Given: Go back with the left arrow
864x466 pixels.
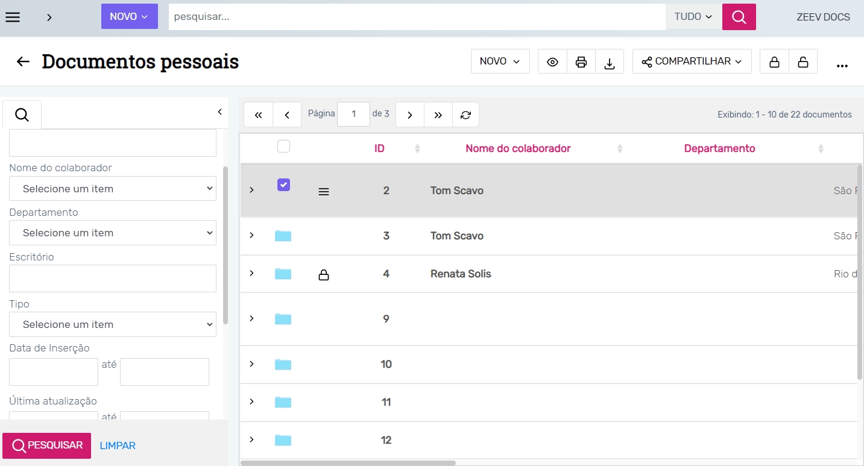Looking at the screenshot, I should 23,61.
